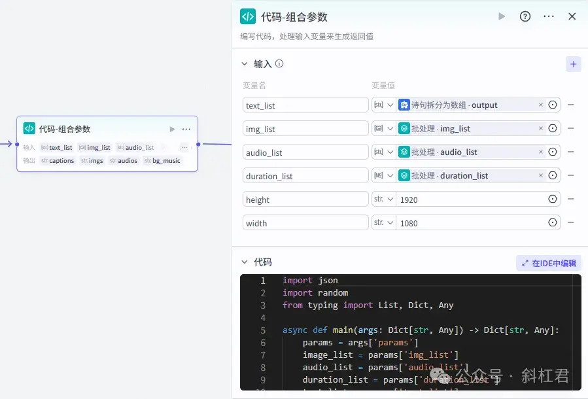Open the canvas node's more options menu
588x399 pixels.
tap(186, 129)
